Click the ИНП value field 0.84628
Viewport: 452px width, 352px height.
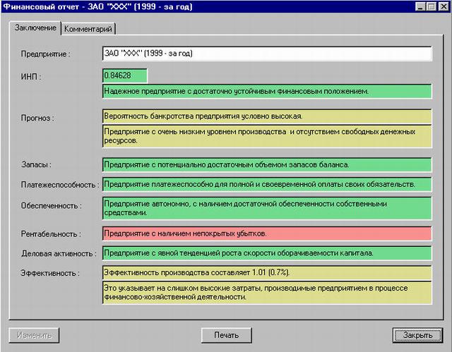tap(124, 75)
